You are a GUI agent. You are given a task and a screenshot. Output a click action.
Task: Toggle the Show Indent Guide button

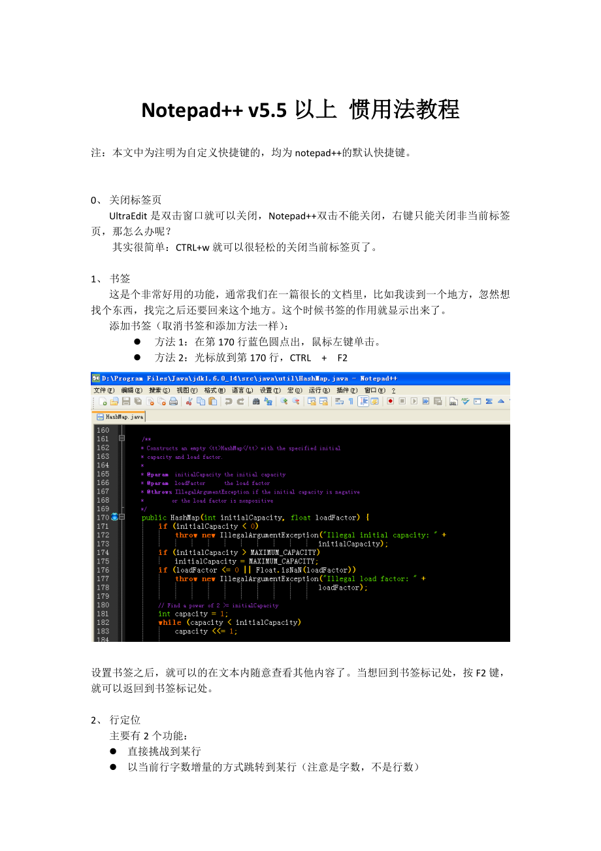click(363, 401)
